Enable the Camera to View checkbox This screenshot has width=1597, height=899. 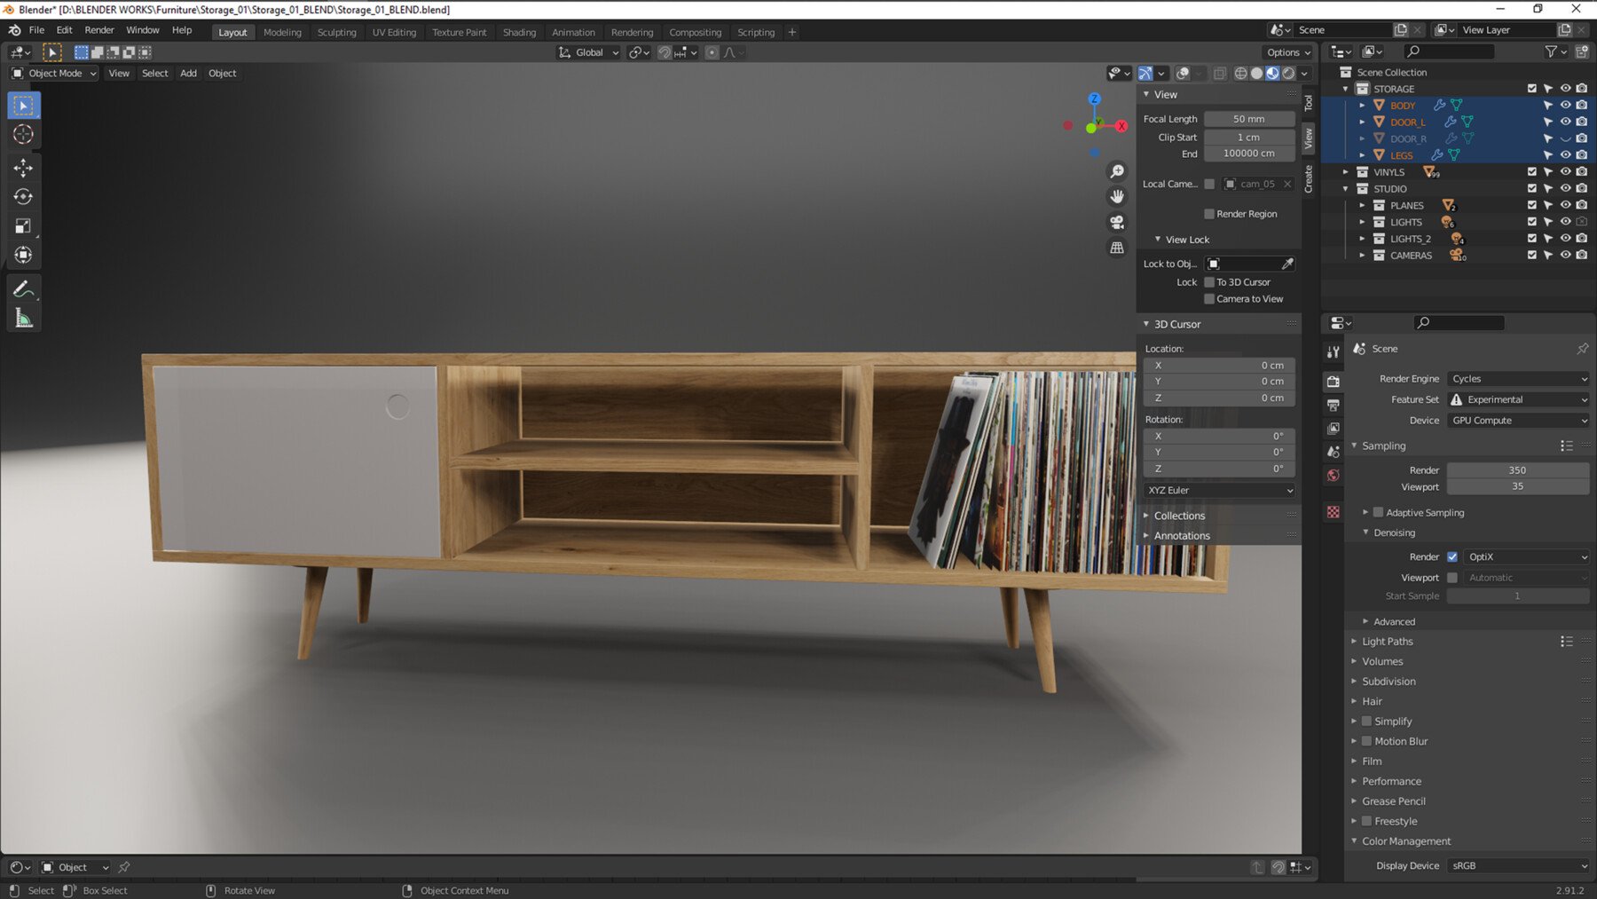(x=1209, y=299)
